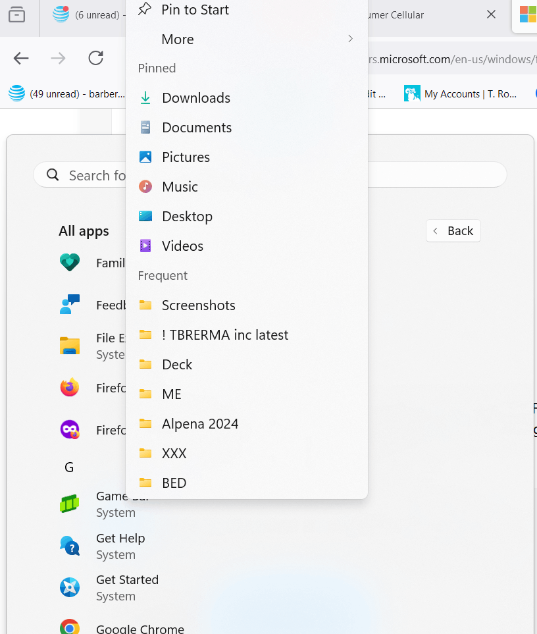Open Get Started app
Viewport: 537px width, 634px height.
tap(109, 587)
